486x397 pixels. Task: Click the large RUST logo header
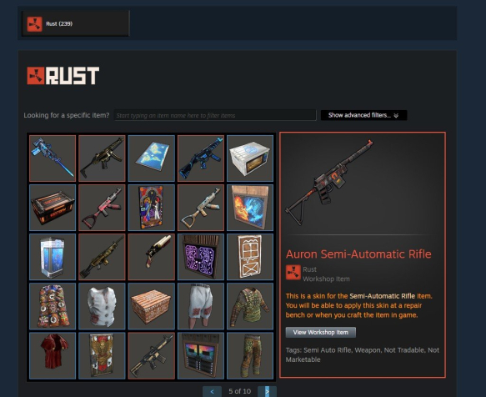63,76
